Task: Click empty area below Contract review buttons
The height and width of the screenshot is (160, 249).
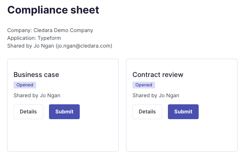Action: click(182, 135)
